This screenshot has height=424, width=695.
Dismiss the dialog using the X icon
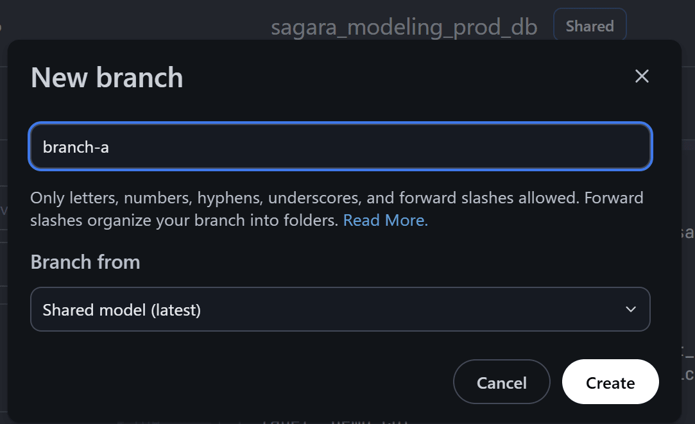642,76
